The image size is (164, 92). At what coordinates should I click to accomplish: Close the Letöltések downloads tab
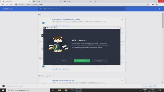pos(30,1)
